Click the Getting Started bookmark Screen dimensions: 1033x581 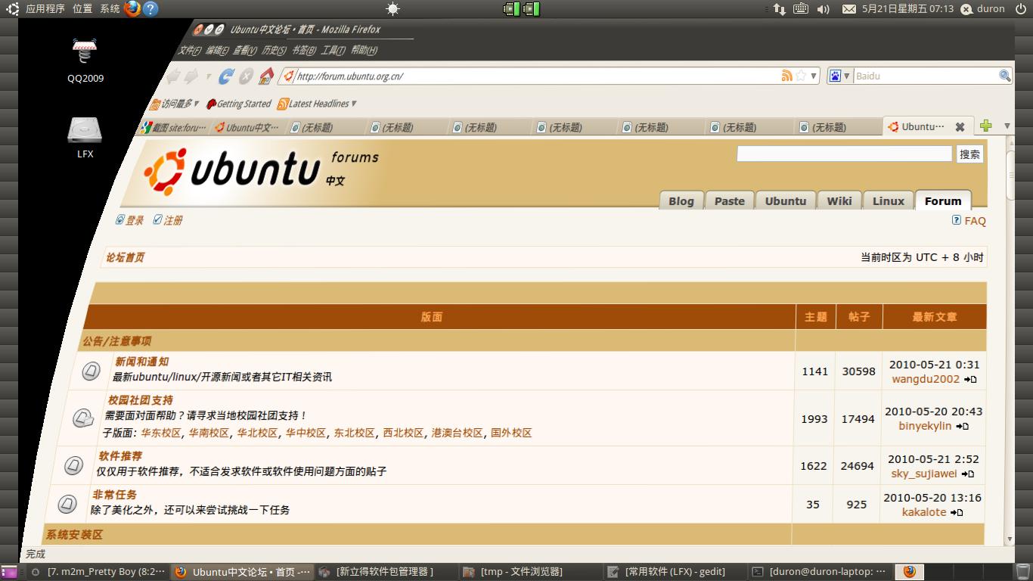point(238,104)
